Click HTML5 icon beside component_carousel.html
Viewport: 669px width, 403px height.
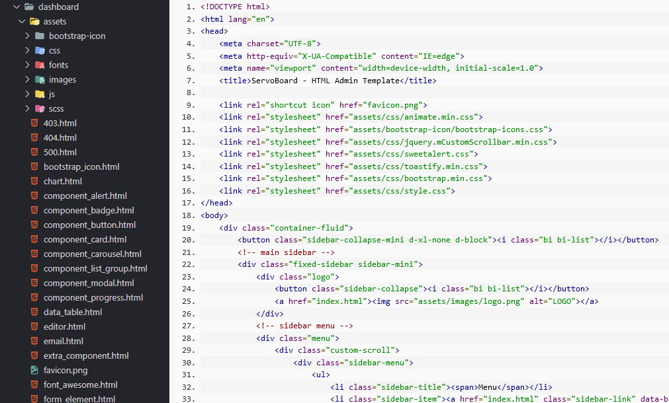[34, 254]
